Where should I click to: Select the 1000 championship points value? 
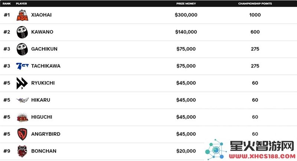[x=255, y=15]
